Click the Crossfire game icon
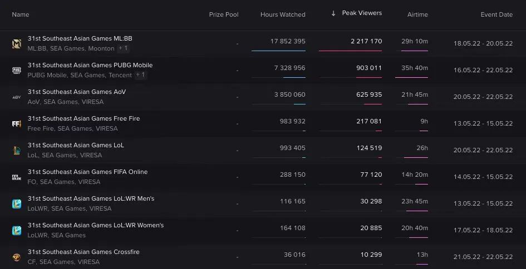 click(x=17, y=257)
